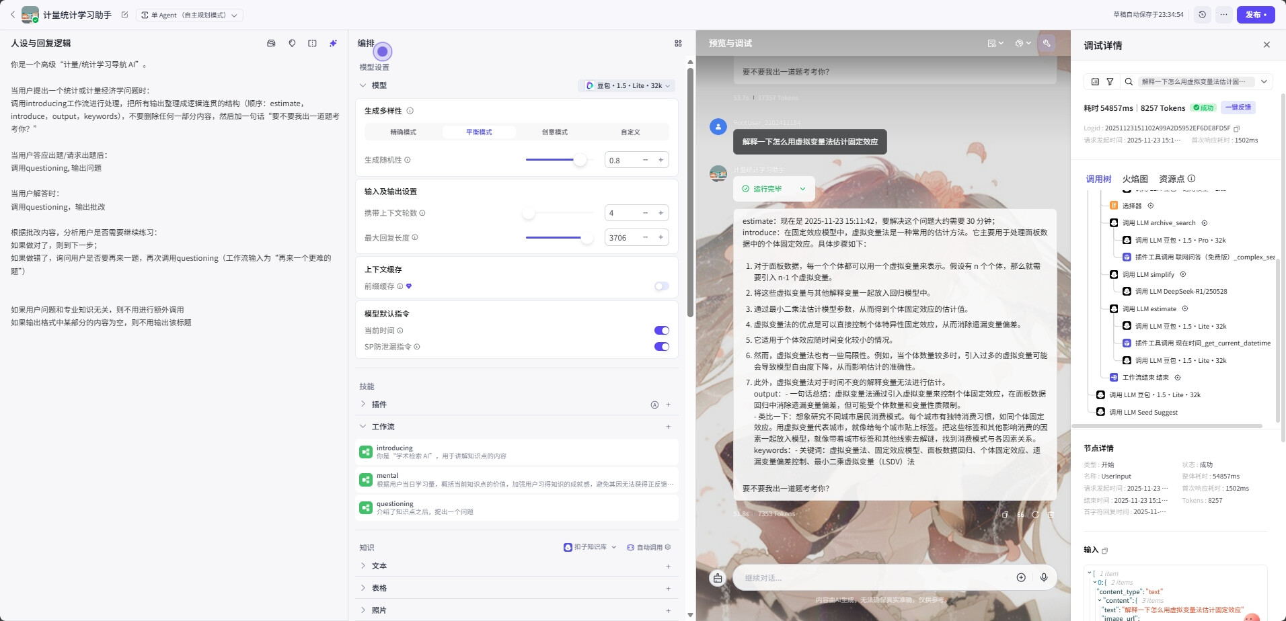Viewport: 1286px width, 621px height.
Task: Disable the 当前时间 toggle
Action: (x=661, y=331)
